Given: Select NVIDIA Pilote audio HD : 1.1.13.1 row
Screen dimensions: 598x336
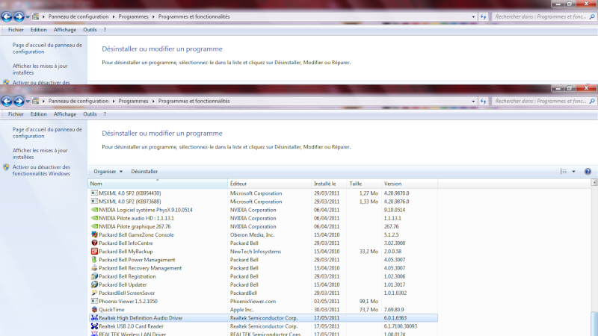Looking at the screenshot, I should coord(263,218).
